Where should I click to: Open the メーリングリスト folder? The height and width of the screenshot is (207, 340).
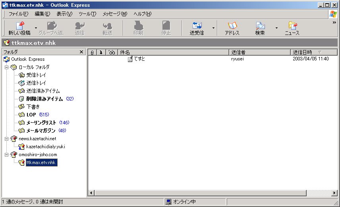(41, 123)
